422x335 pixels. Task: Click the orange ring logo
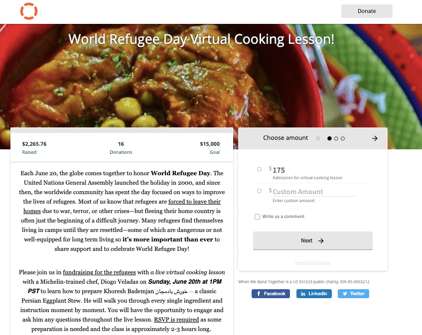point(29,11)
